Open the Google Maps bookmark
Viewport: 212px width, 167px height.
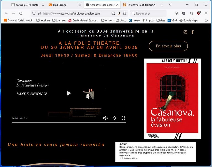coord(189,20)
